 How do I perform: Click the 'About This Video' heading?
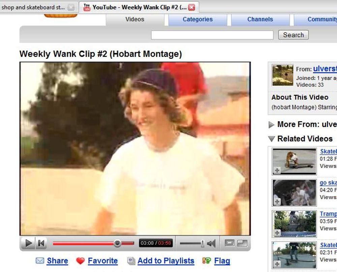tap(300, 97)
